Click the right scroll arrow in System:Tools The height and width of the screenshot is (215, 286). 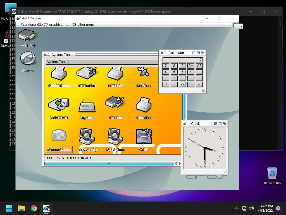click(x=180, y=163)
